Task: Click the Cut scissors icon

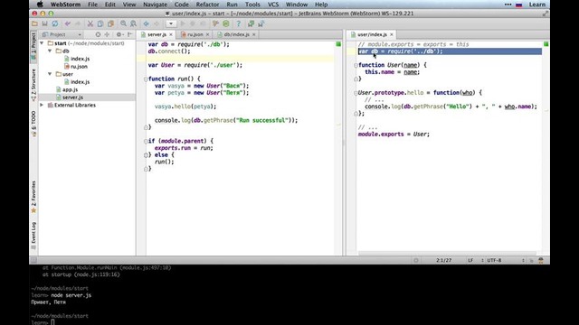Action: click(90, 23)
